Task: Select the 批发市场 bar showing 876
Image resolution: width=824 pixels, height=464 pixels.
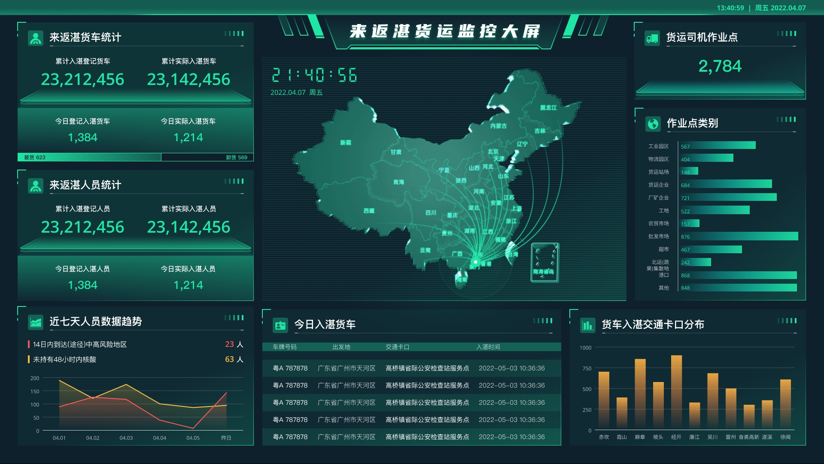Action: (x=738, y=237)
